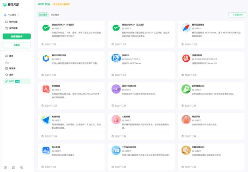
Task: Switch to the 社区服务 tab
Action: 55,15
